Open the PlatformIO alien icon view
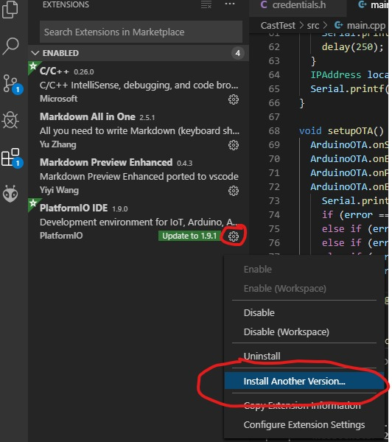 (10, 194)
